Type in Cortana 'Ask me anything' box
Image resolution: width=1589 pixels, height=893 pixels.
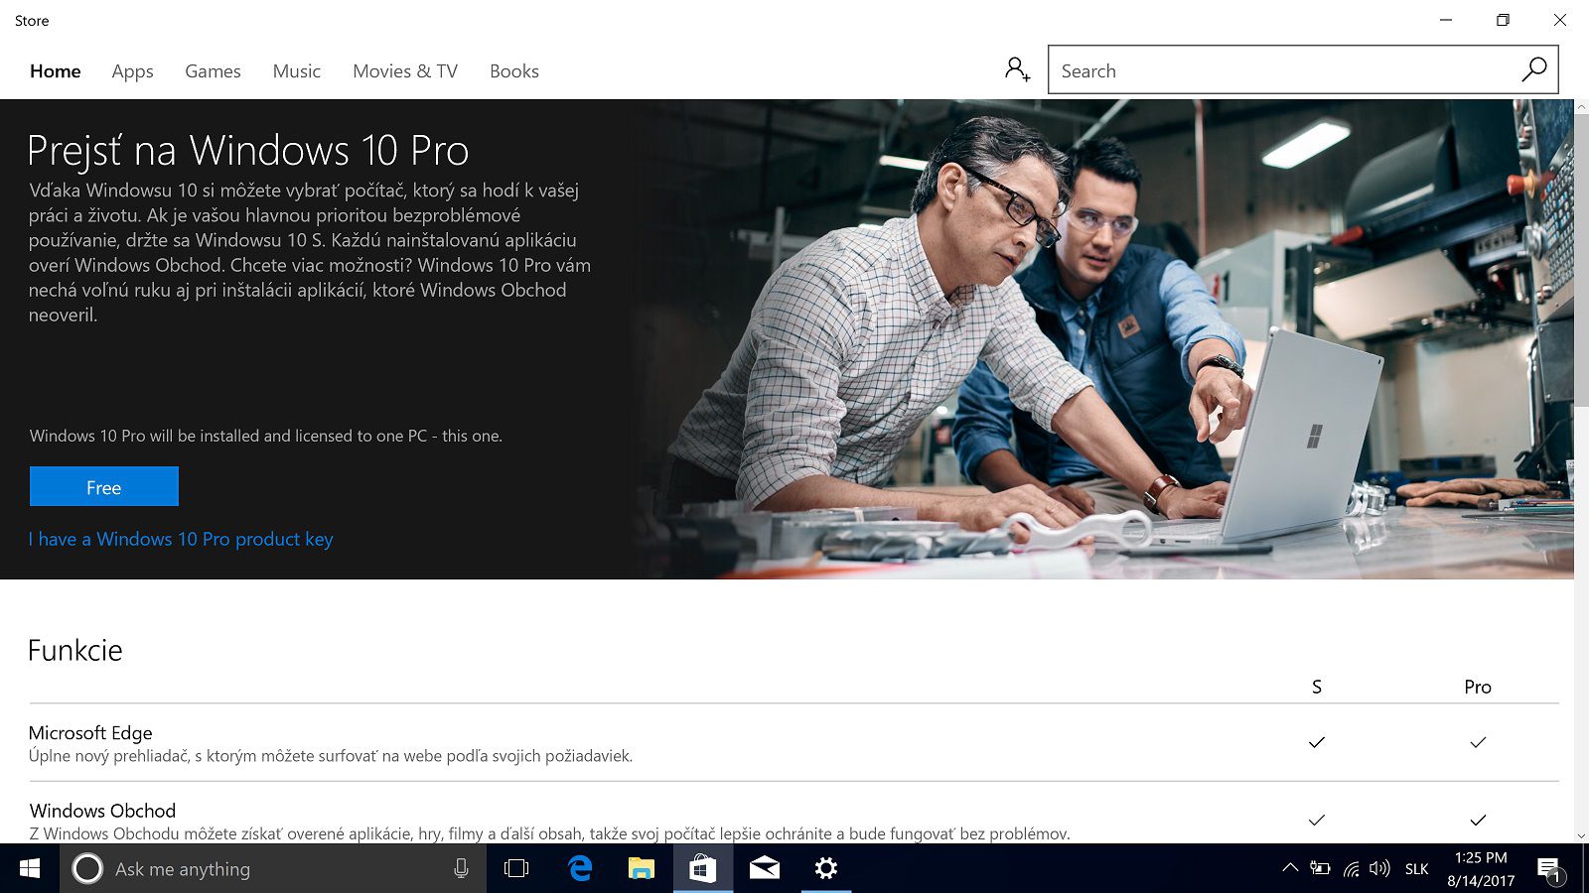coord(273,868)
